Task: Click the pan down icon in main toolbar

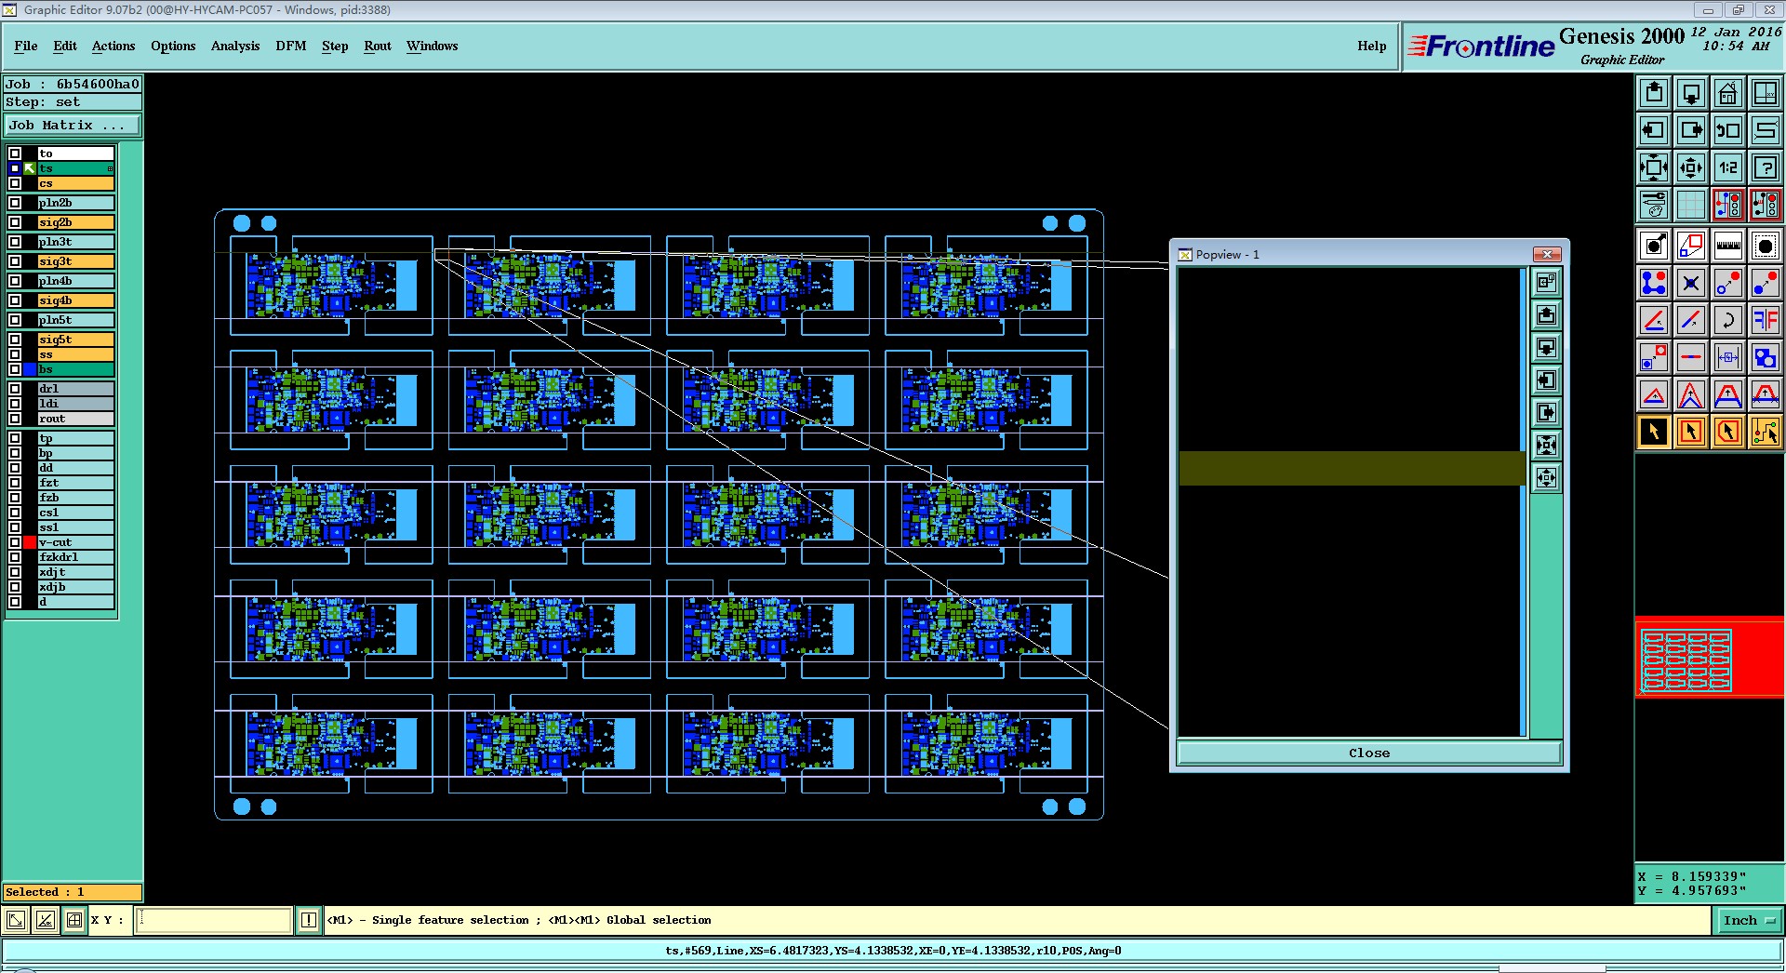Action: tap(1691, 93)
